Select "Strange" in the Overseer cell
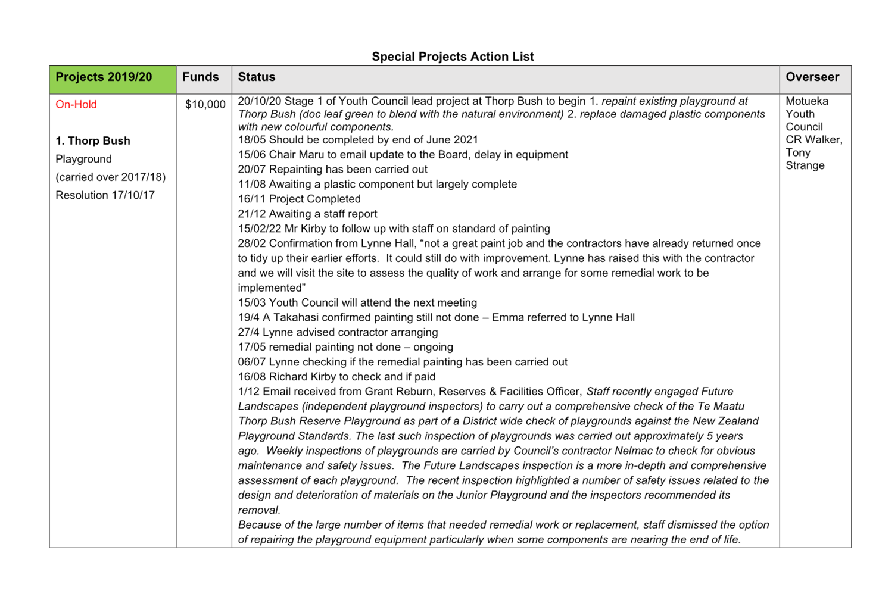 click(805, 165)
